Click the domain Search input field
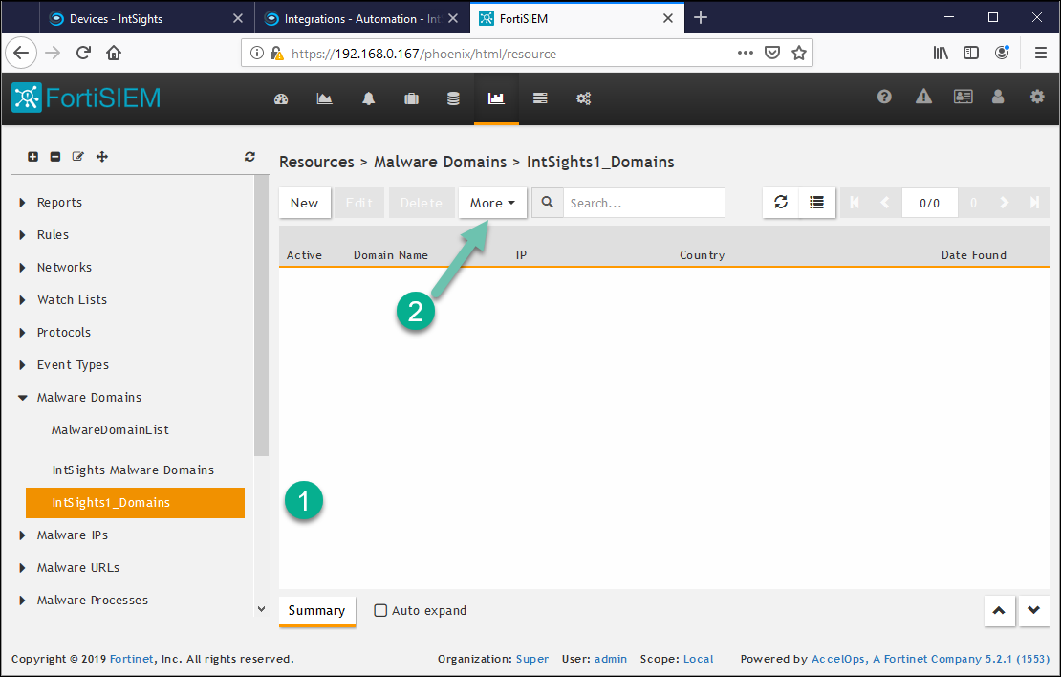Image resolution: width=1061 pixels, height=677 pixels. (x=642, y=203)
